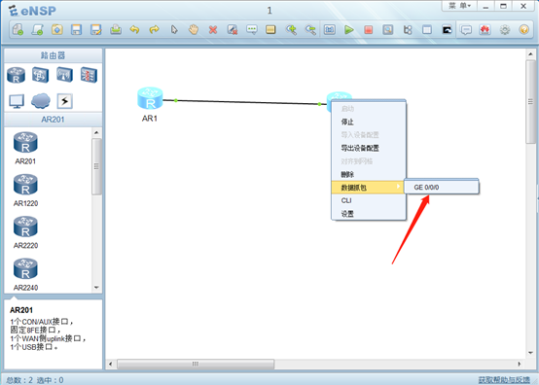
Task: Redo the last undone action
Action: click(155, 30)
